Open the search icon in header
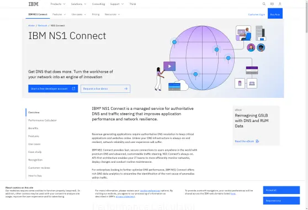 pos(264,4)
